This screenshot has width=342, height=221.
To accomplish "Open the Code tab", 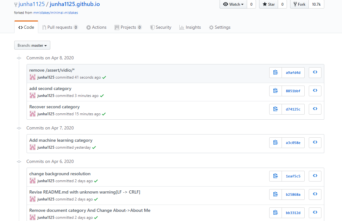I will [x=26, y=27].
